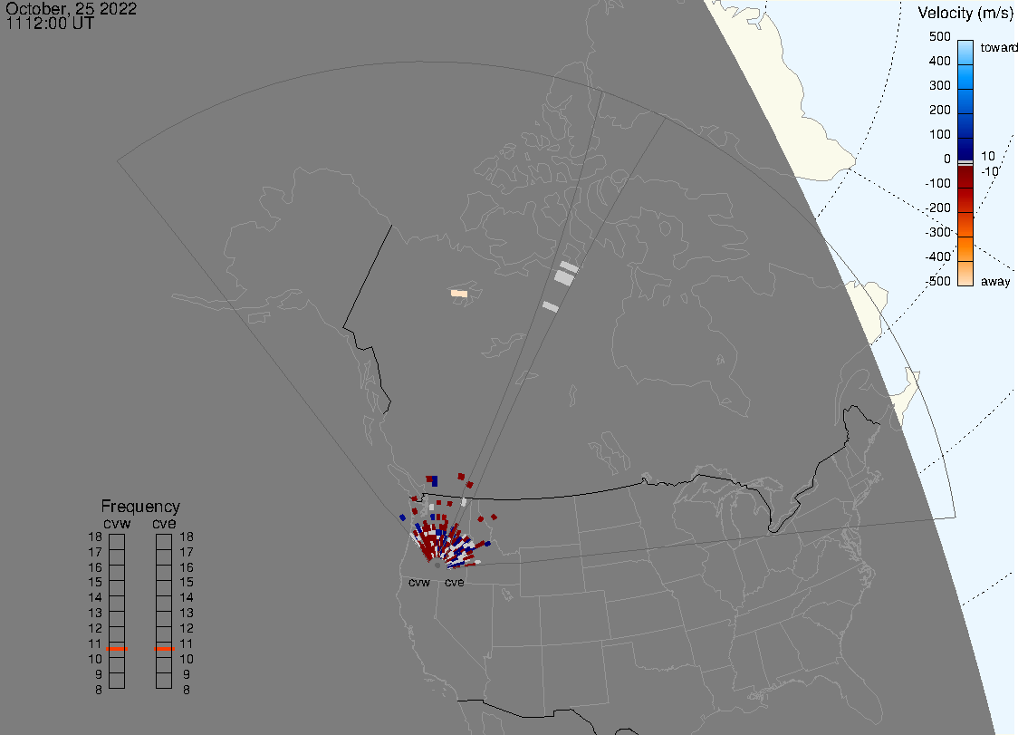Click the 'Velocity (m/s)' legend title
The width and height of the screenshot is (1018, 735).
click(x=964, y=13)
